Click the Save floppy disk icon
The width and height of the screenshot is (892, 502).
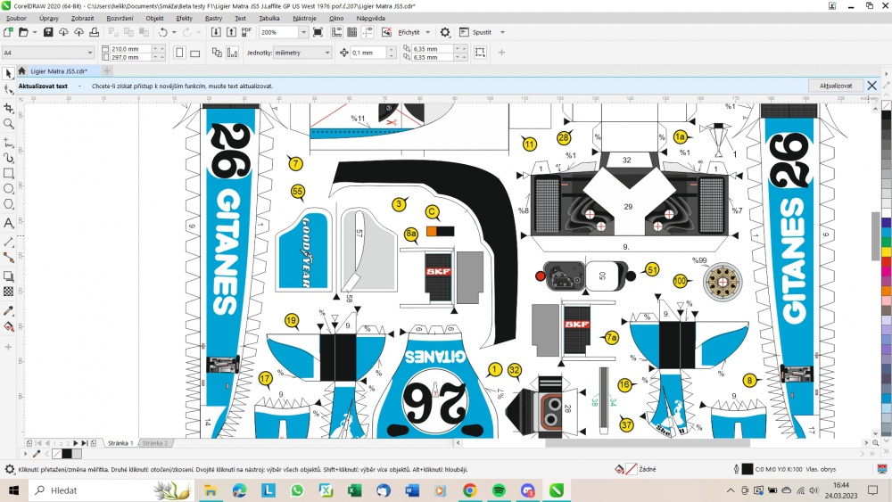tap(48, 32)
